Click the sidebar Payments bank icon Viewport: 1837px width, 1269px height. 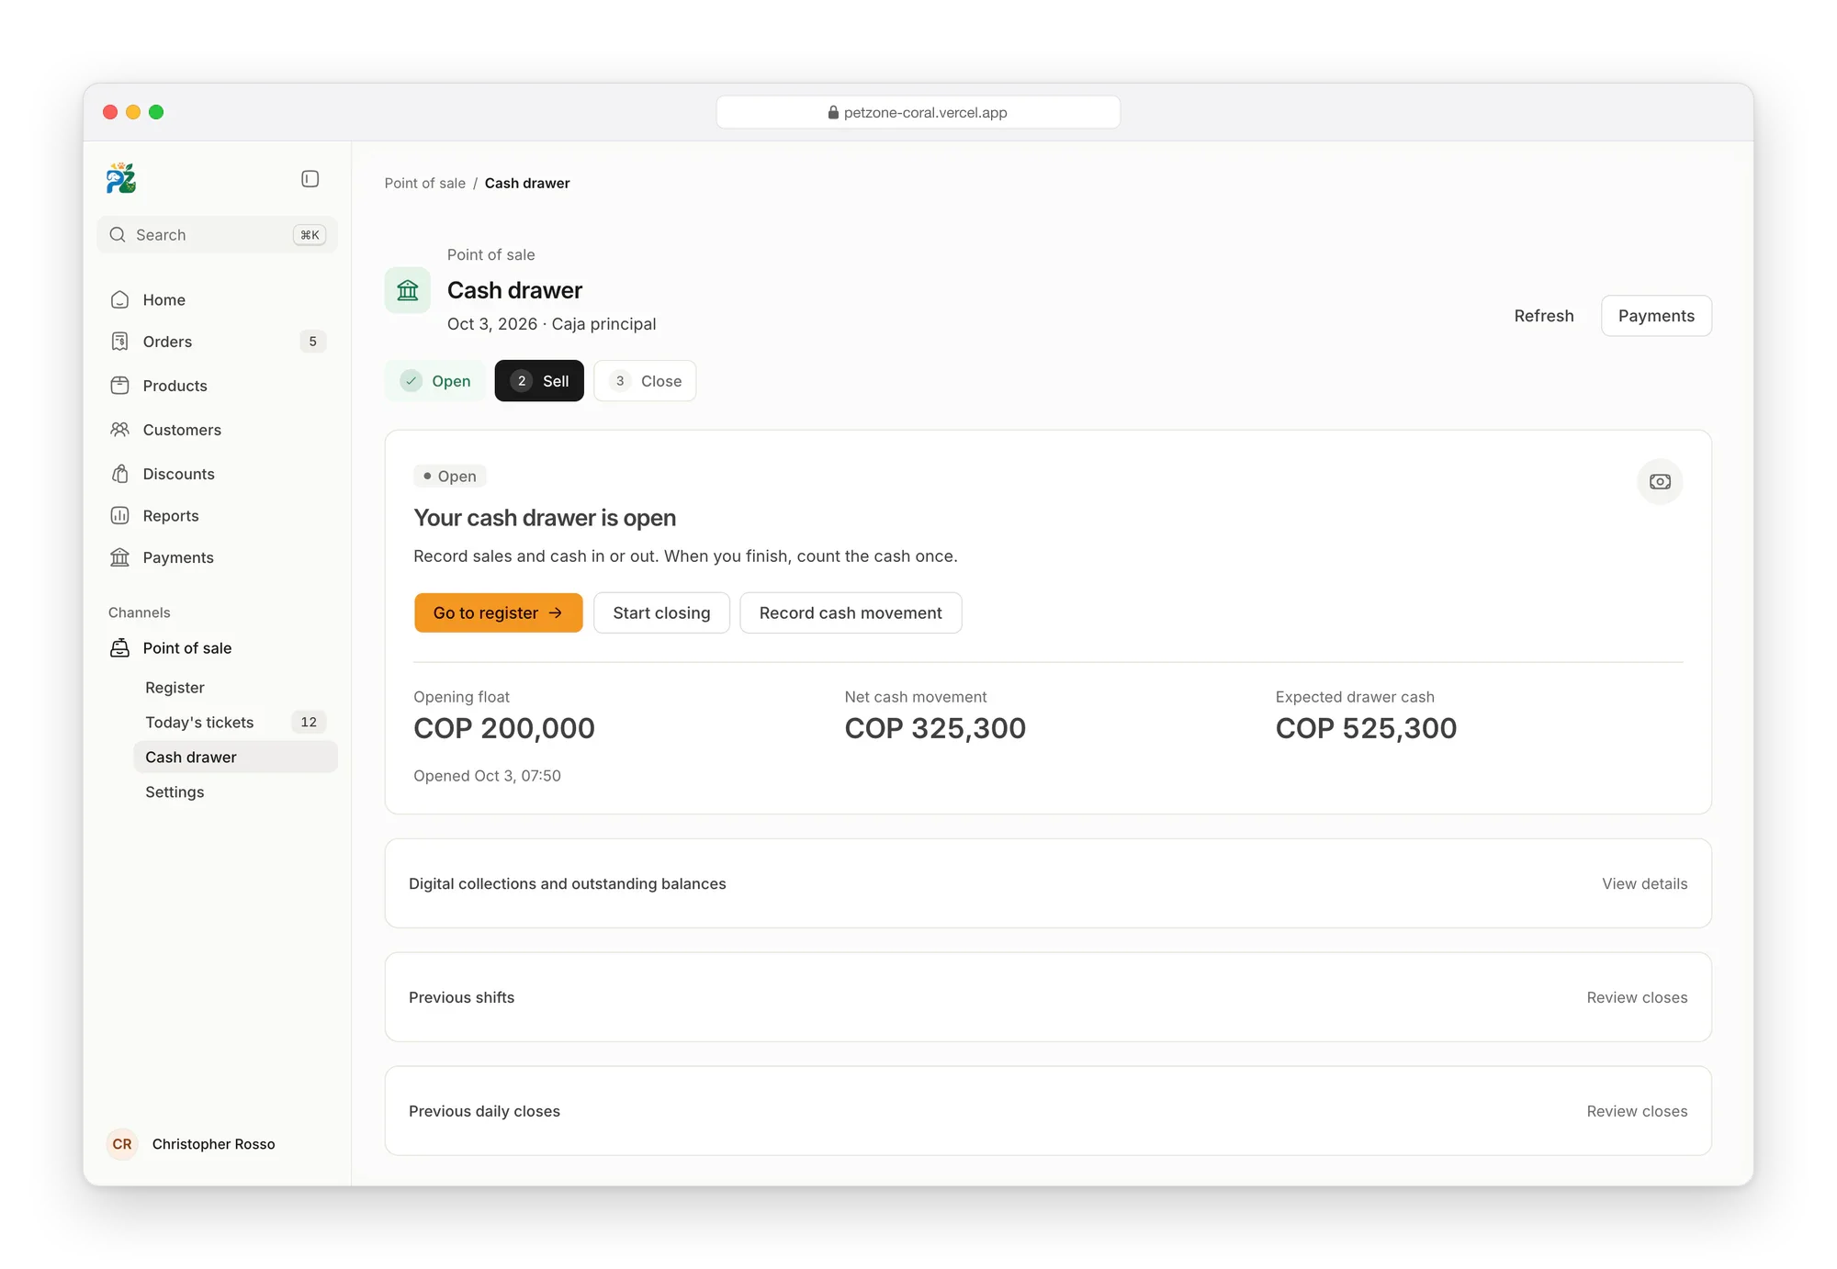pos(119,557)
